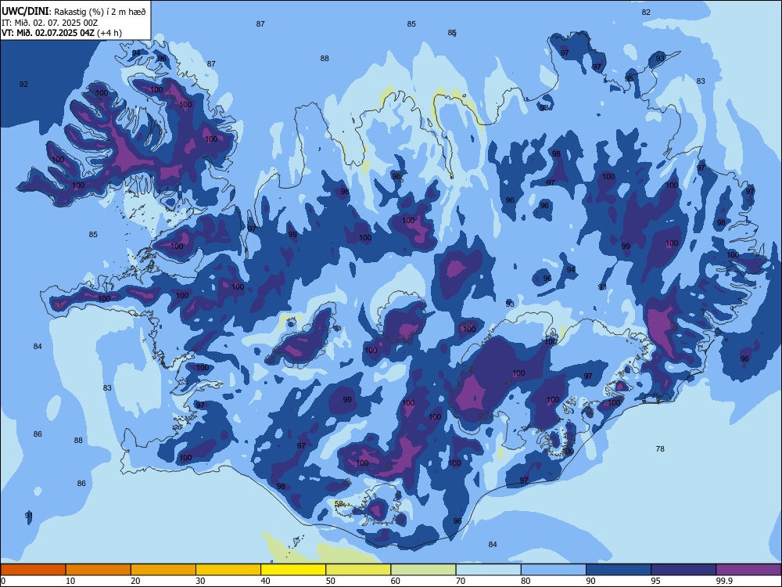Click the legend tick label '30'
The height and width of the screenshot is (587, 782).
[200, 581]
